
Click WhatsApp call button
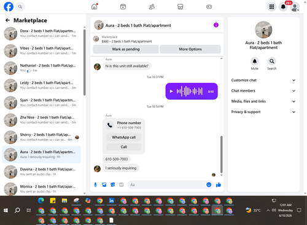click(x=124, y=137)
